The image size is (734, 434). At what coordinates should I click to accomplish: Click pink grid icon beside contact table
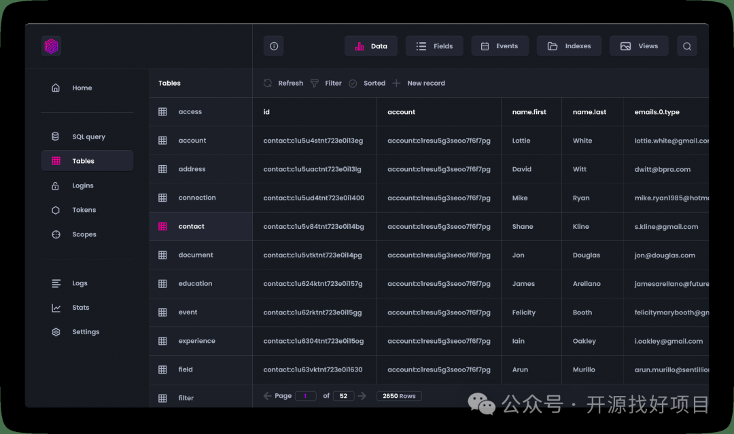point(162,226)
